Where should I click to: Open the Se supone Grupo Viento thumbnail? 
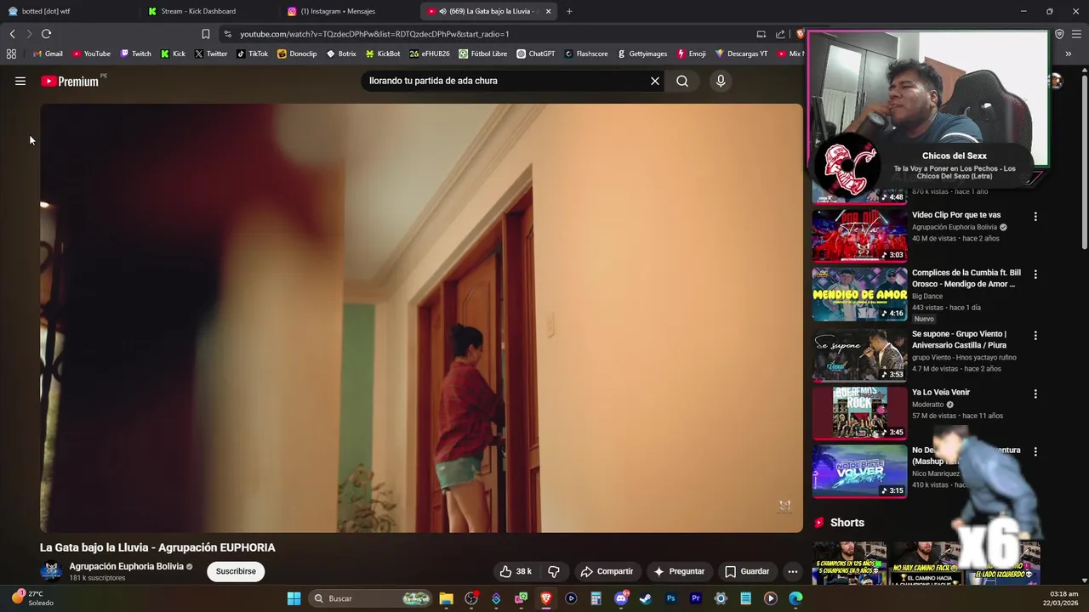click(x=859, y=355)
